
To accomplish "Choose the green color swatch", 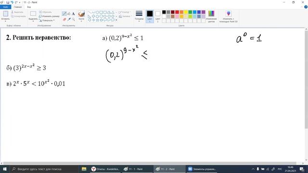I will coord(190,12).
